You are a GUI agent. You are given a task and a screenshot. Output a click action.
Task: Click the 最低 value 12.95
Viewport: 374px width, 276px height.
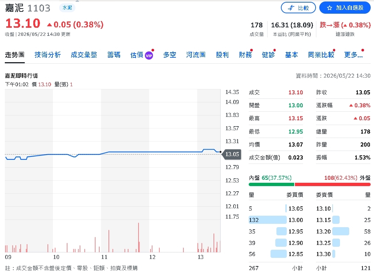coord(296,132)
